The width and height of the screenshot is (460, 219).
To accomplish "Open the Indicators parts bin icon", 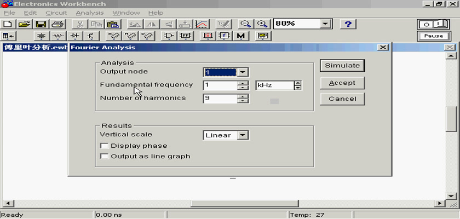I will click(208, 36).
